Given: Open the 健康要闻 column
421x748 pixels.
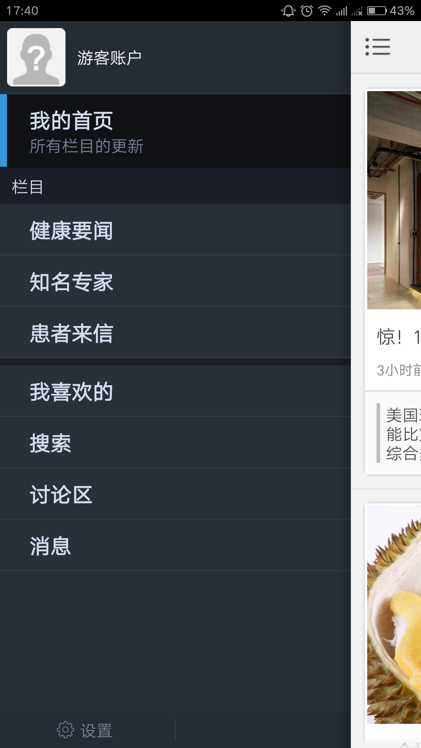Looking at the screenshot, I should click(x=175, y=230).
